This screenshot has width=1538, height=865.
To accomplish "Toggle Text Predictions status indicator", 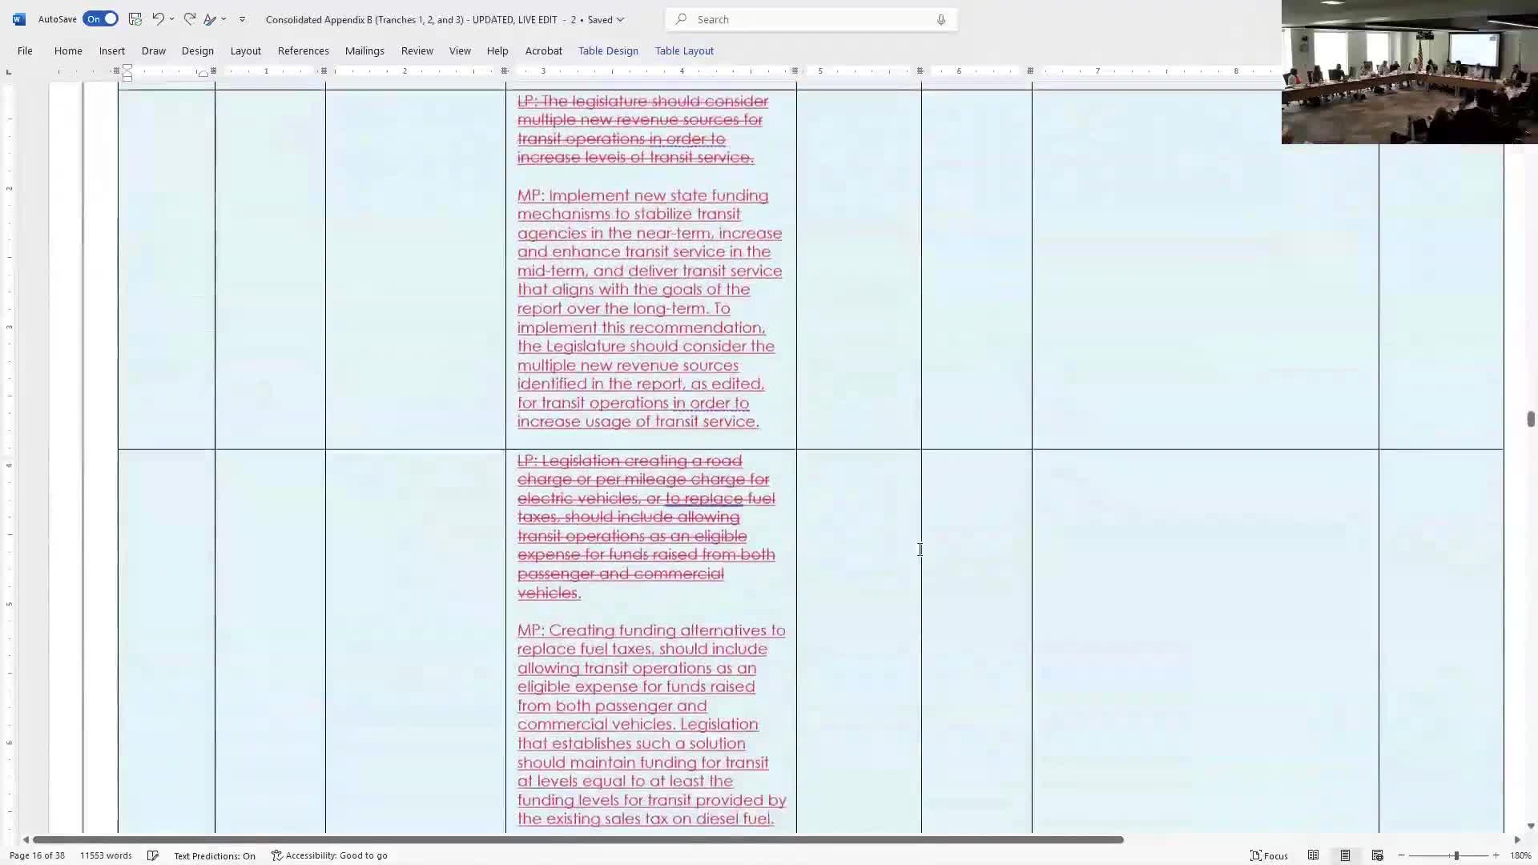I will (214, 855).
